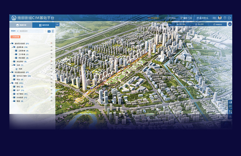Click the blue folder icon beside search

coord(49,31)
